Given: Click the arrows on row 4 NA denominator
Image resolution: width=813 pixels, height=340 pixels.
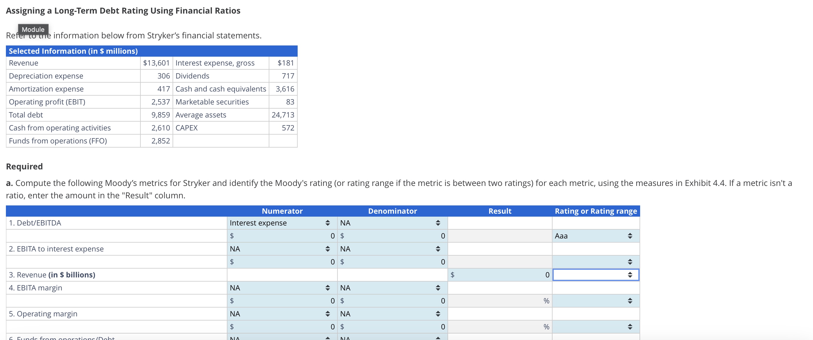Looking at the screenshot, I should coord(438,287).
